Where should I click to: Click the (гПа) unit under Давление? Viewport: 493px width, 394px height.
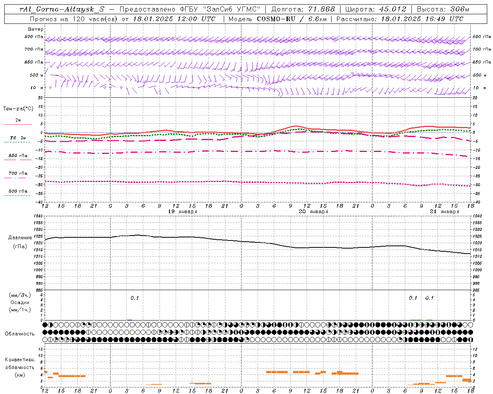pyautogui.click(x=20, y=246)
